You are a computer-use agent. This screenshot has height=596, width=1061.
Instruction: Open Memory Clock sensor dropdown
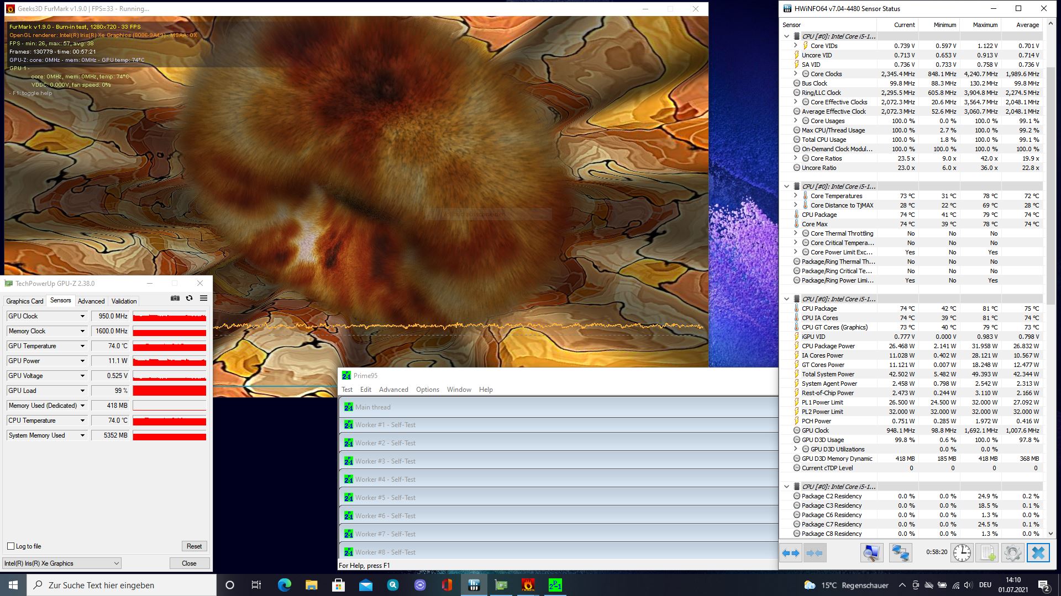(82, 331)
